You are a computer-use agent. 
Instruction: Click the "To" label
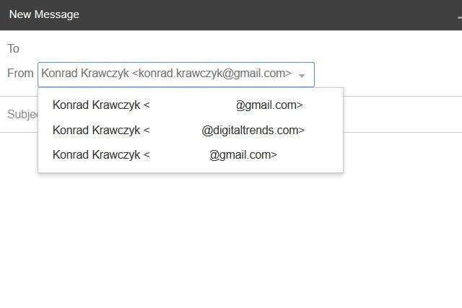[13, 49]
